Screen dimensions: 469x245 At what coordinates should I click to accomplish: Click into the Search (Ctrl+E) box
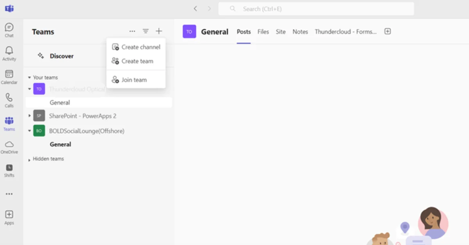[x=316, y=9]
